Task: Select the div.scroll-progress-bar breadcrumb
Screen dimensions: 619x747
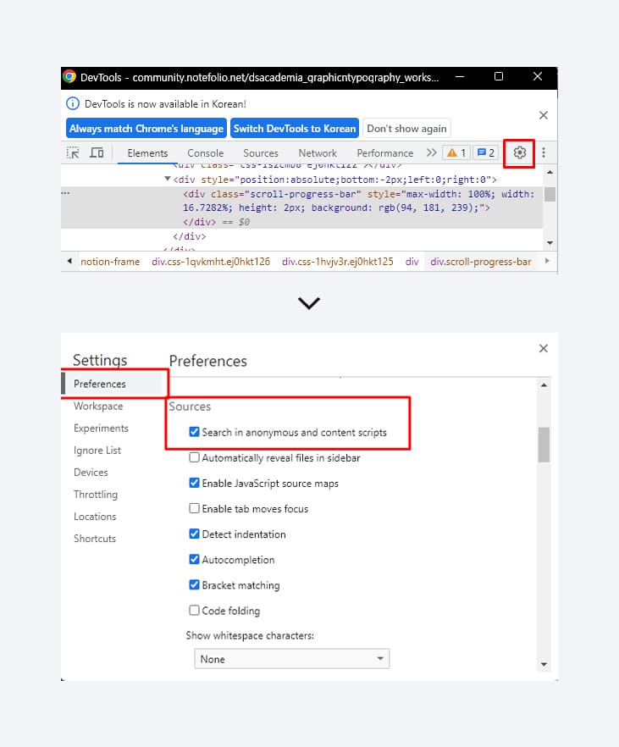Action: click(481, 262)
